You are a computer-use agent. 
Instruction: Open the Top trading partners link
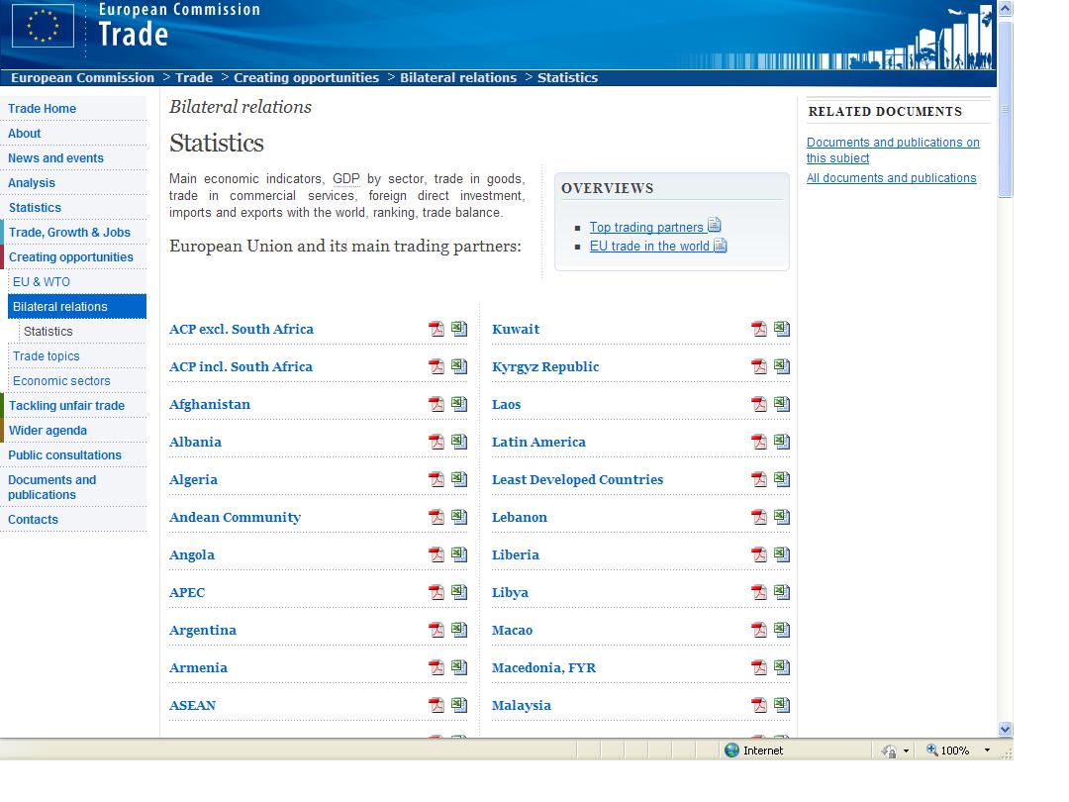pyautogui.click(x=646, y=228)
